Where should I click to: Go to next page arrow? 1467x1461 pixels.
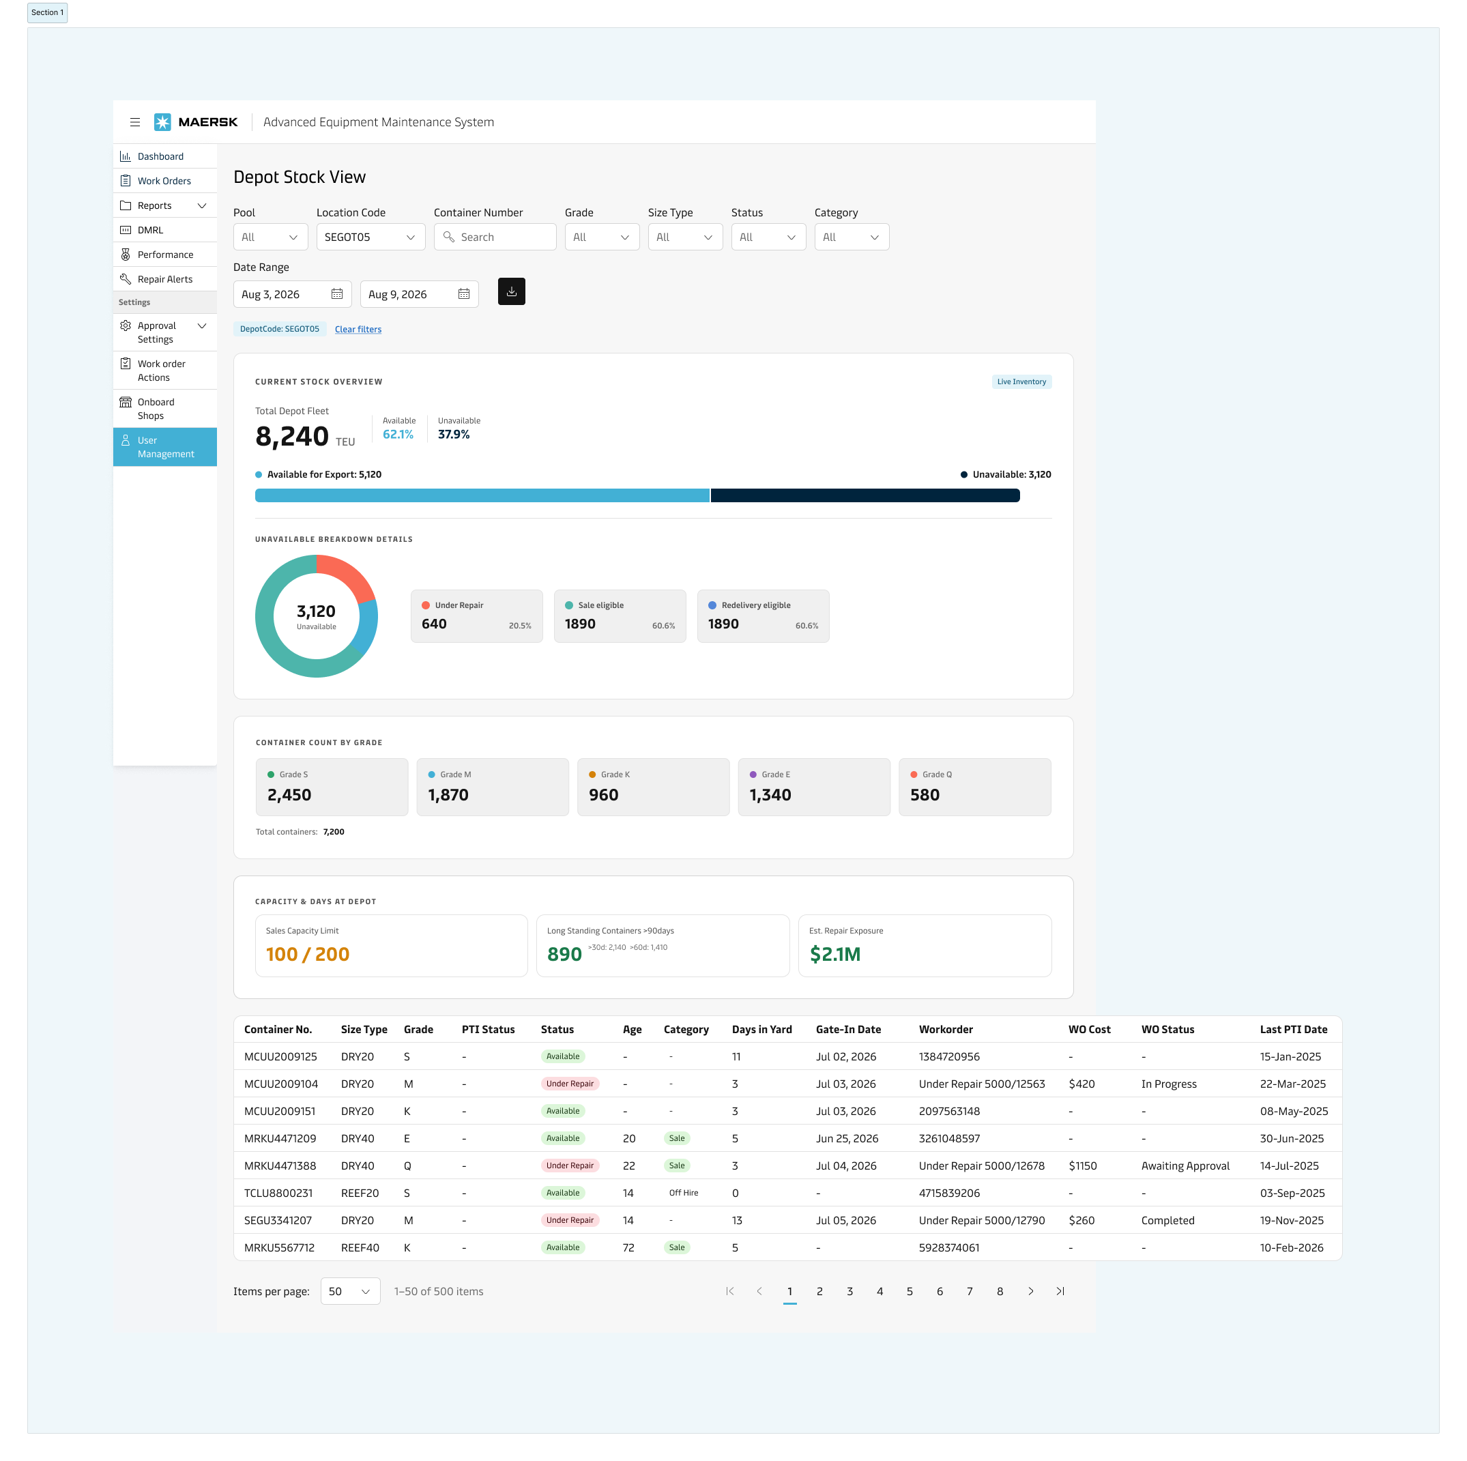1030,1291
